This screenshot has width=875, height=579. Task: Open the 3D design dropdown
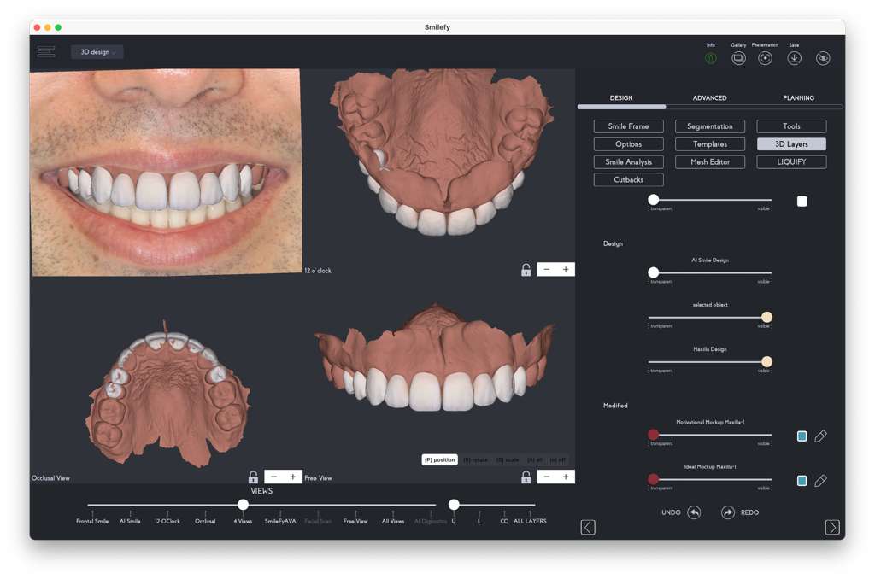point(97,52)
